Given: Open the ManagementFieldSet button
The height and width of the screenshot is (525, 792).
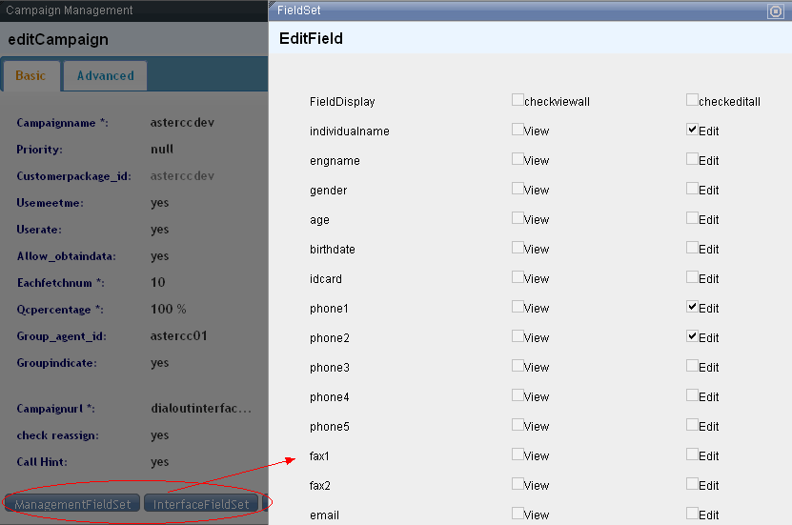Looking at the screenshot, I should coord(72,504).
